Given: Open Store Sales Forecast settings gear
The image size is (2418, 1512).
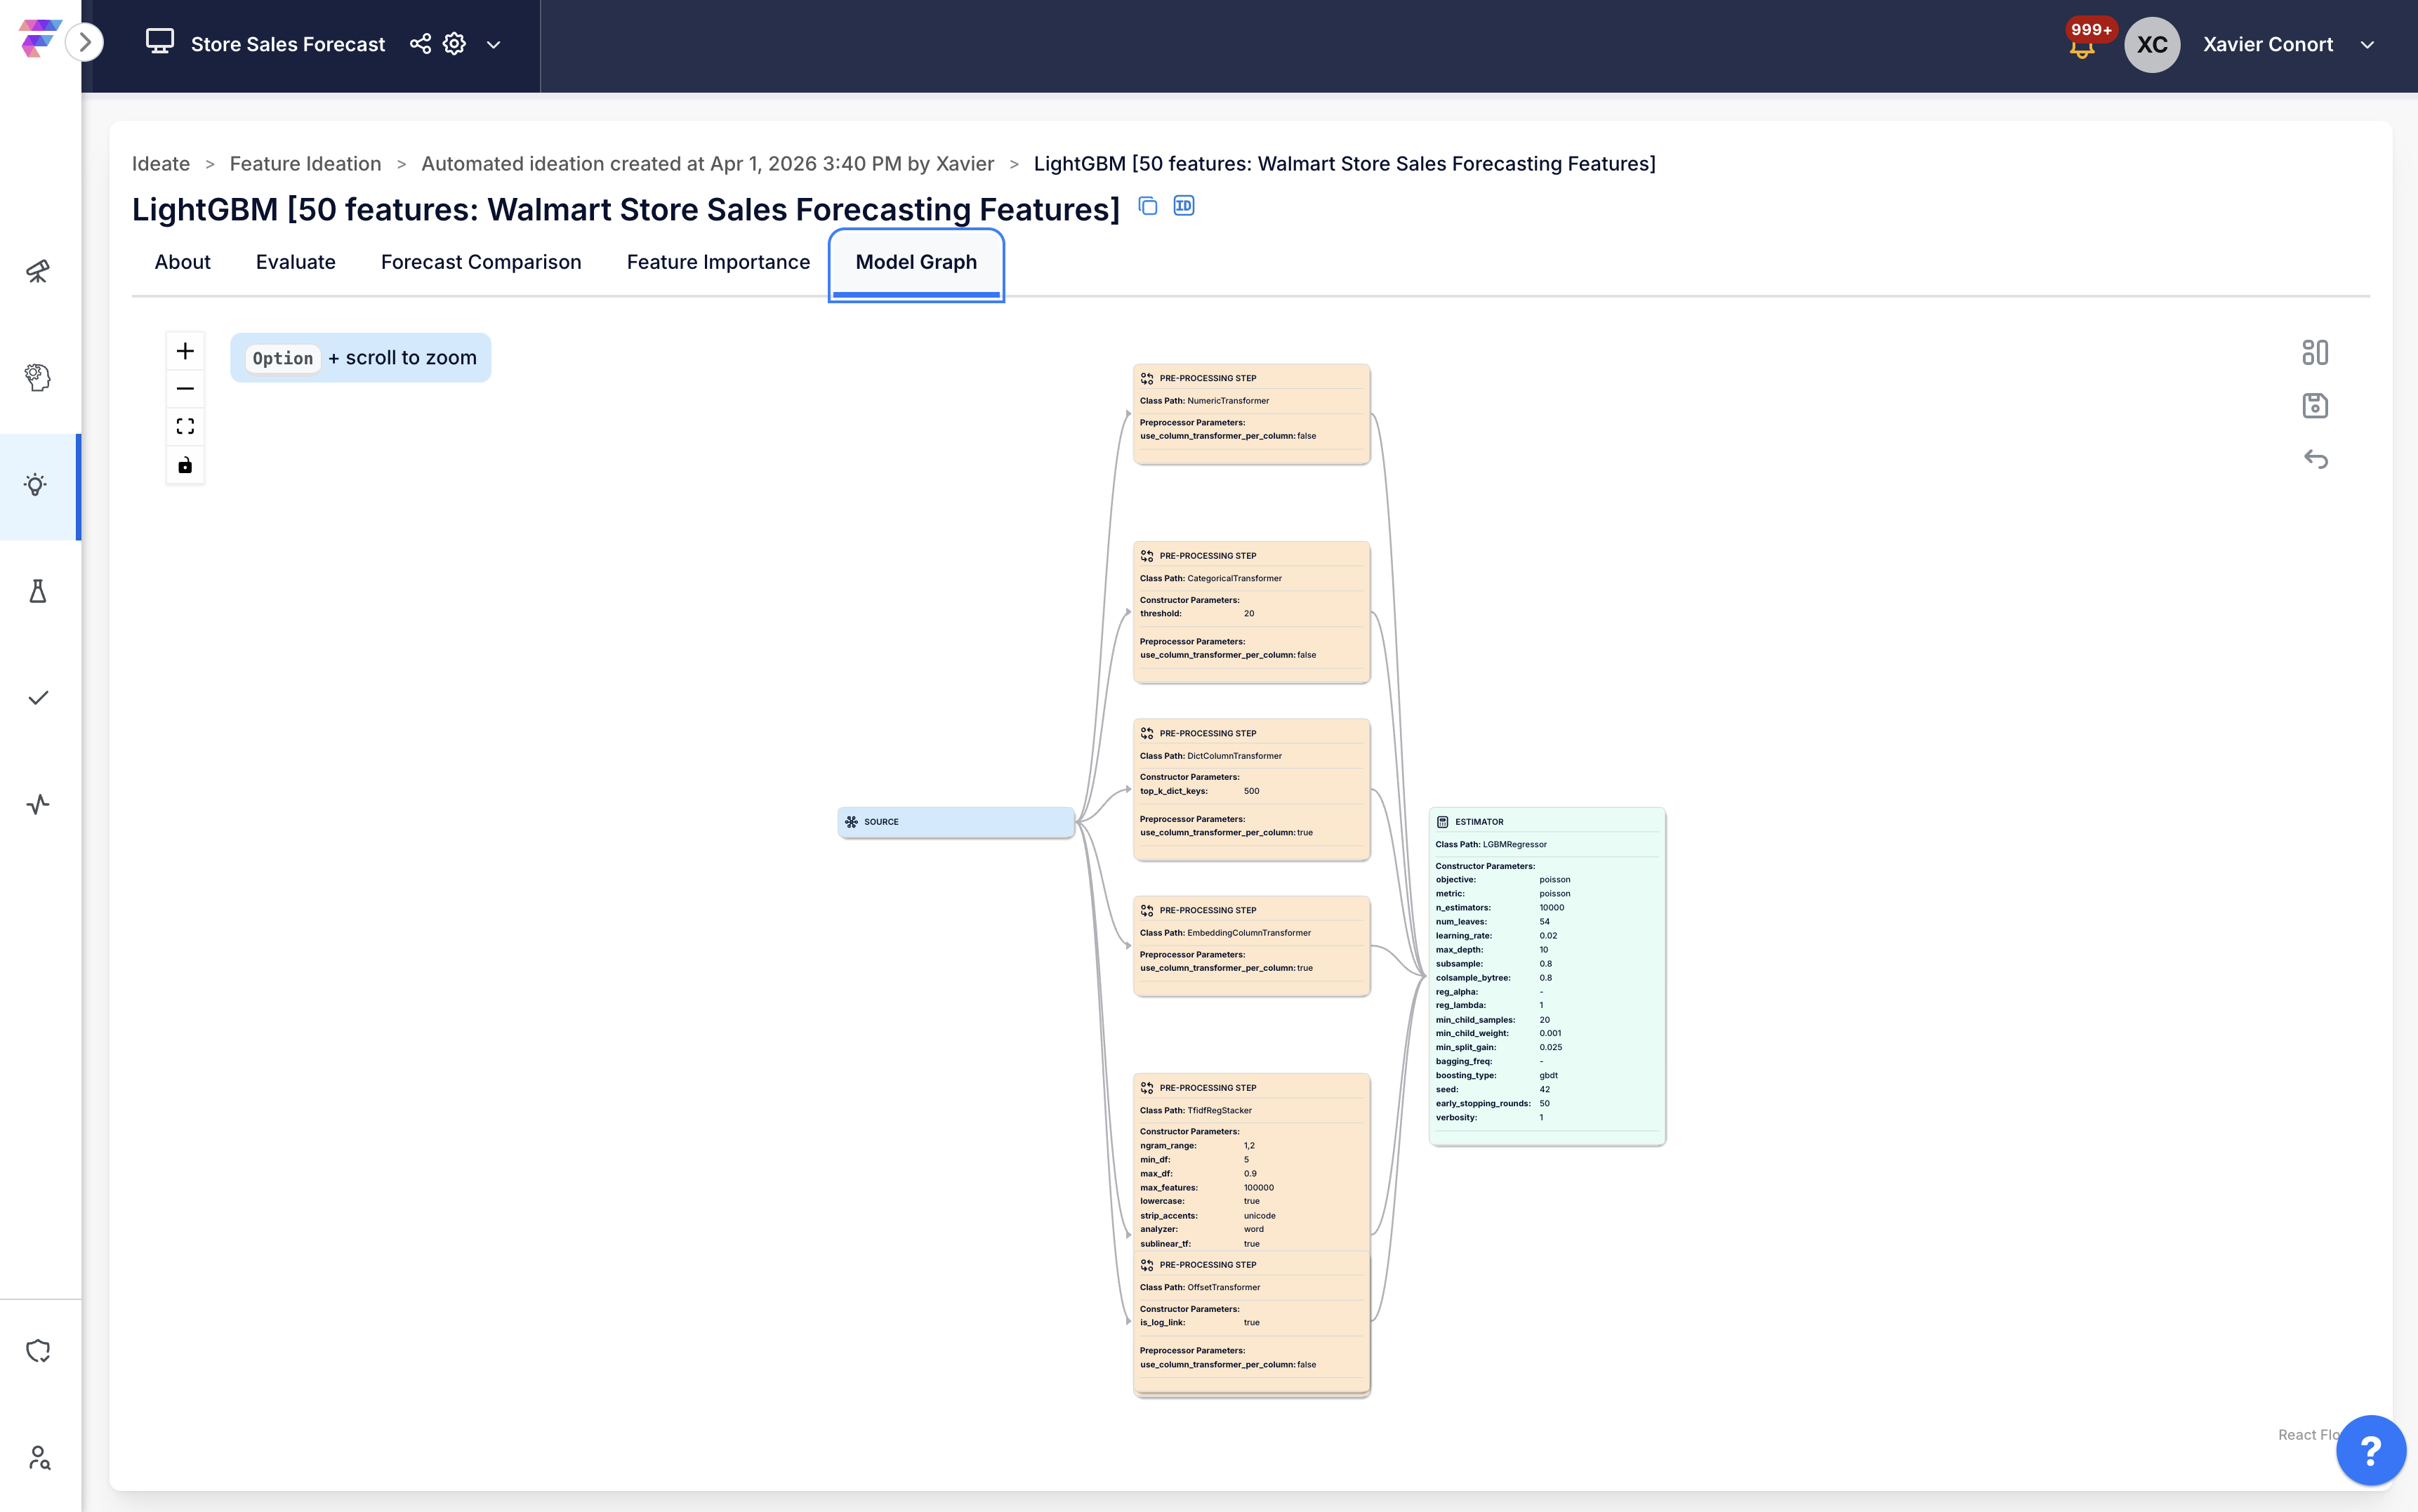Looking at the screenshot, I should point(455,44).
